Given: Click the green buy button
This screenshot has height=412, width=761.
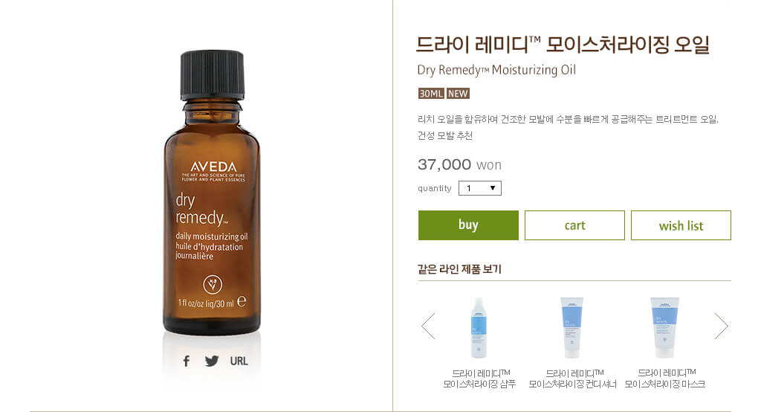Looking at the screenshot, I should (468, 225).
